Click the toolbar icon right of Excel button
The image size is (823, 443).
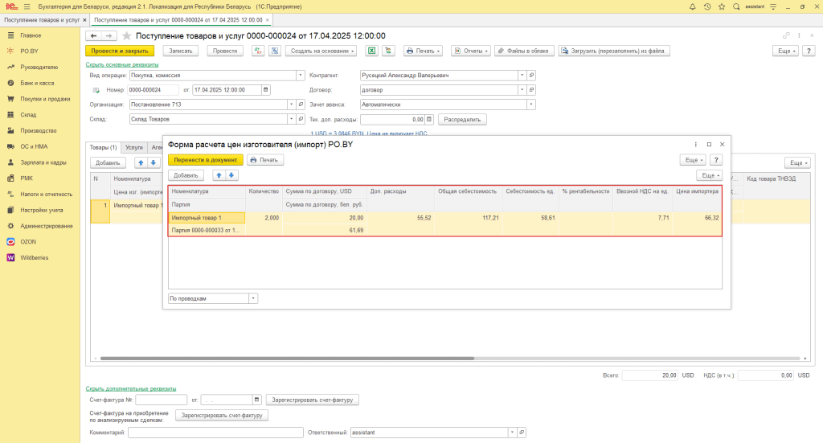(x=388, y=51)
